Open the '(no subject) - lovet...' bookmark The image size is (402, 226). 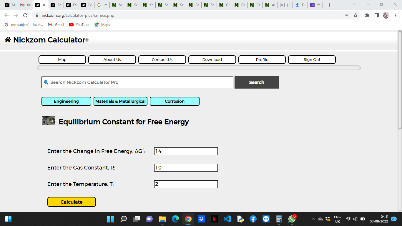coord(24,25)
